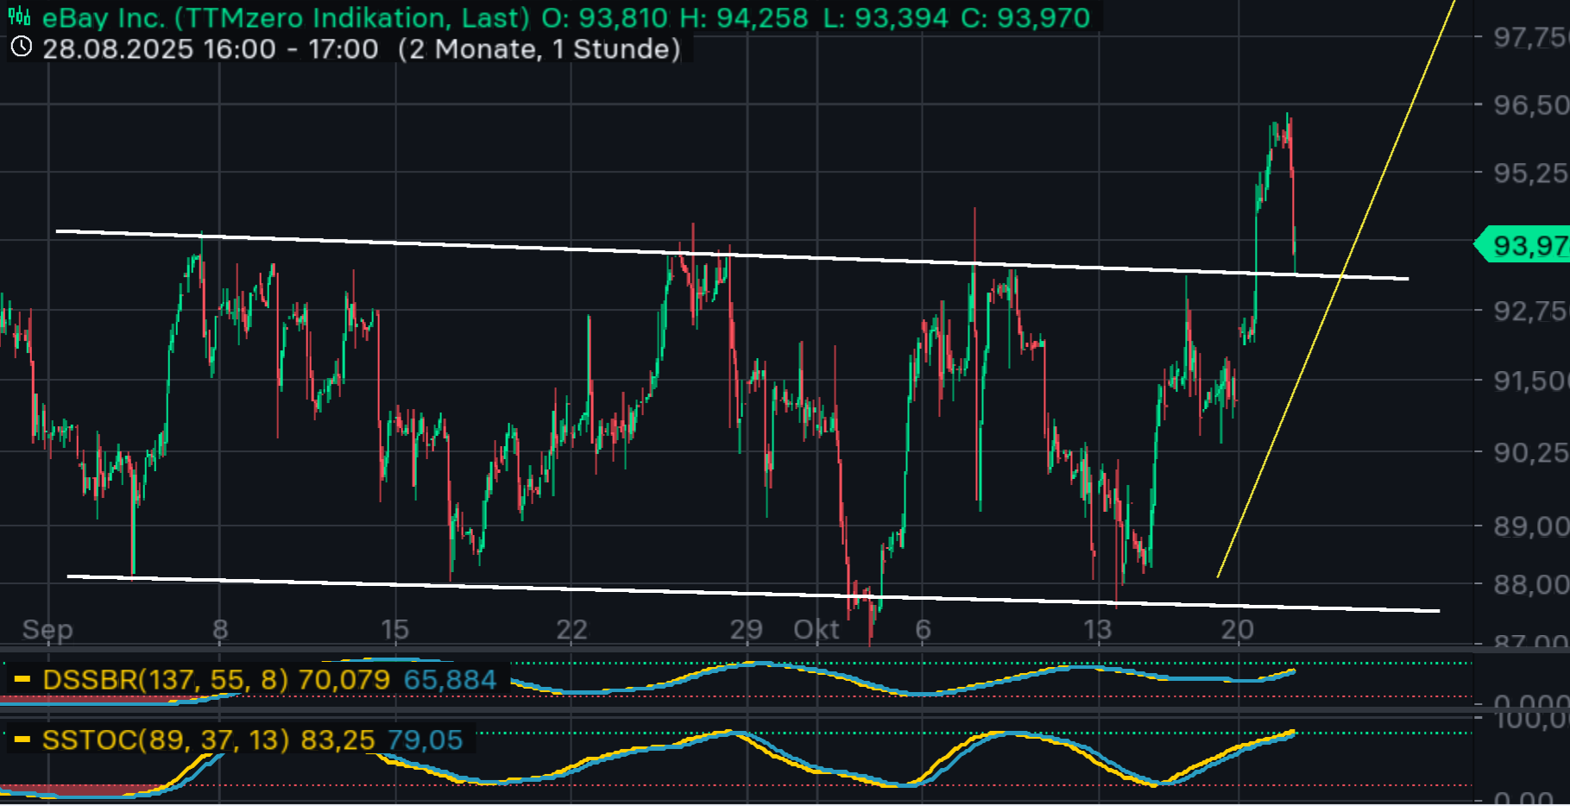Click the yellow SSTOC legend marker
Screen dimensions: 1570x806
22,740
